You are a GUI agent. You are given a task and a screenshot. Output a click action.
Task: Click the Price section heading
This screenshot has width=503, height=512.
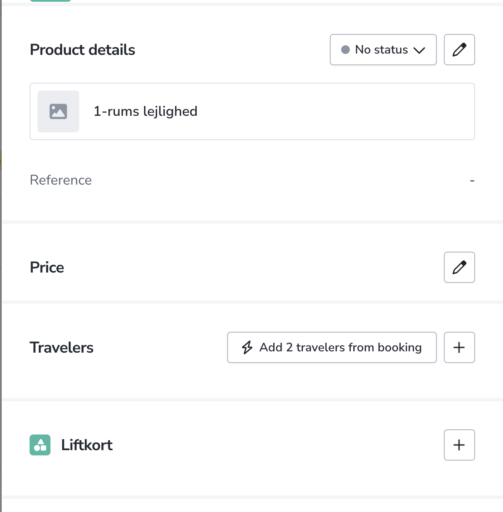click(x=47, y=267)
